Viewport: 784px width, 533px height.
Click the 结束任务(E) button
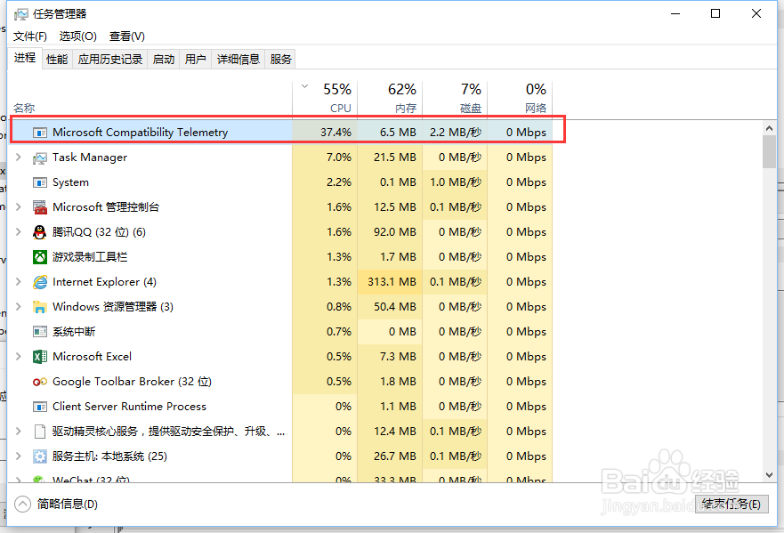[x=731, y=504]
